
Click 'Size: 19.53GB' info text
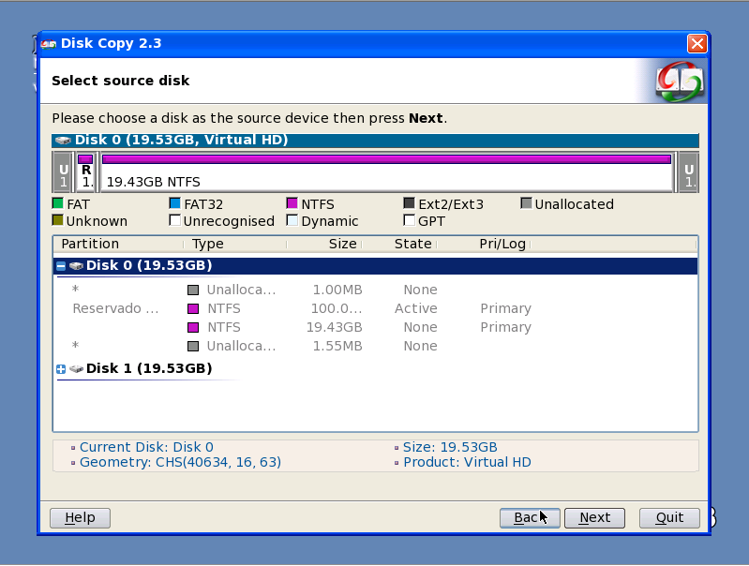click(450, 447)
